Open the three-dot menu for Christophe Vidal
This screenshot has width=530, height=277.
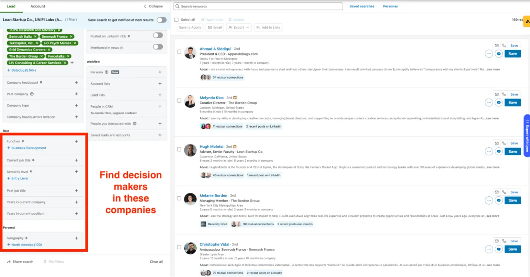(x=489, y=249)
